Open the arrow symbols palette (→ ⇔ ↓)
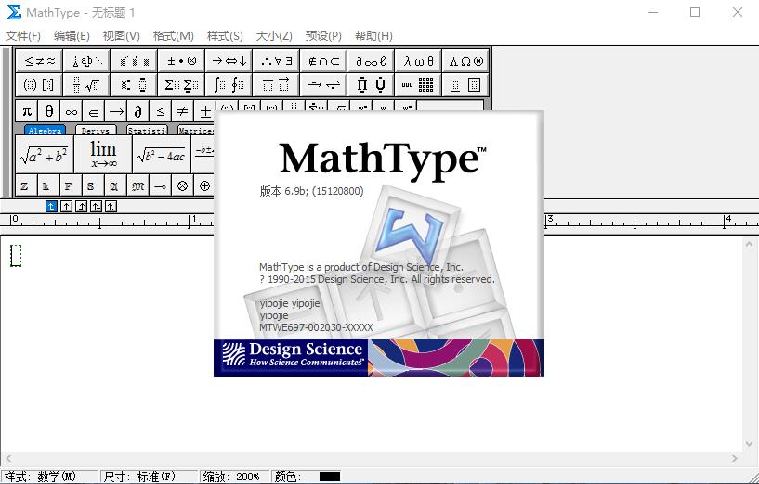The image size is (759, 484). coord(229,61)
